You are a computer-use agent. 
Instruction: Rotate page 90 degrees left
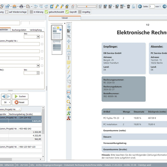tap(36, 6)
